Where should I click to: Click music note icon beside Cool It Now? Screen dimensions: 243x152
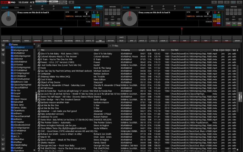click(39, 79)
